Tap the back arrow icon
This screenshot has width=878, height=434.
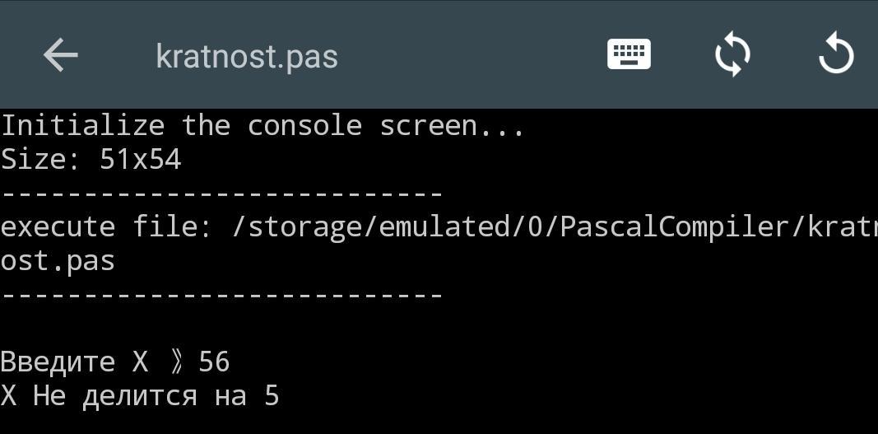[60, 56]
